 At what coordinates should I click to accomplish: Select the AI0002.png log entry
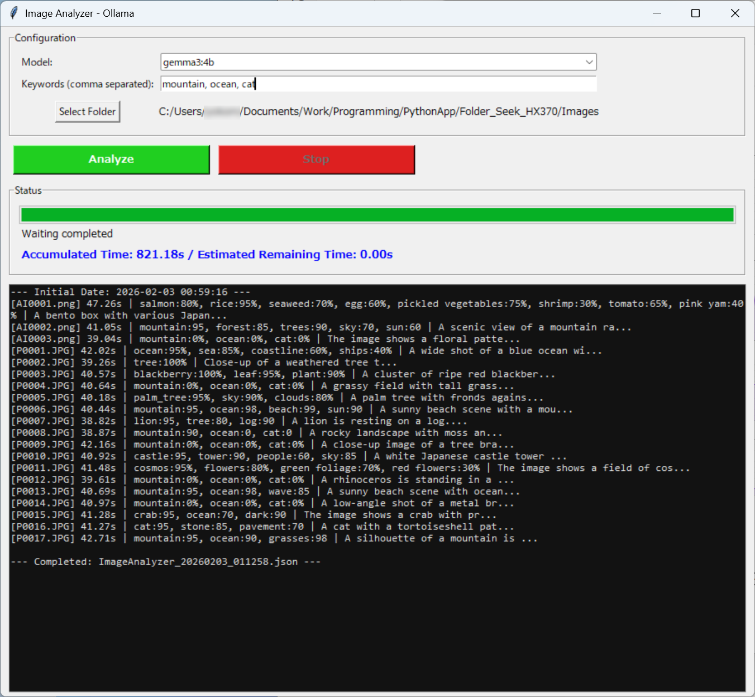point(321,327)
